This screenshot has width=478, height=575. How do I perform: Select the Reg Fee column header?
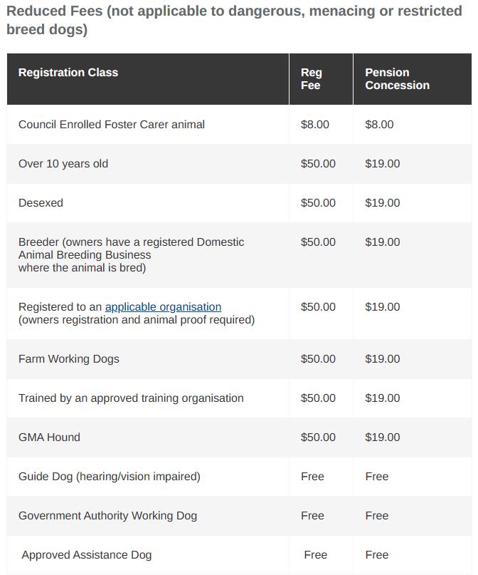pyautogui.click(x=311, y=79)
